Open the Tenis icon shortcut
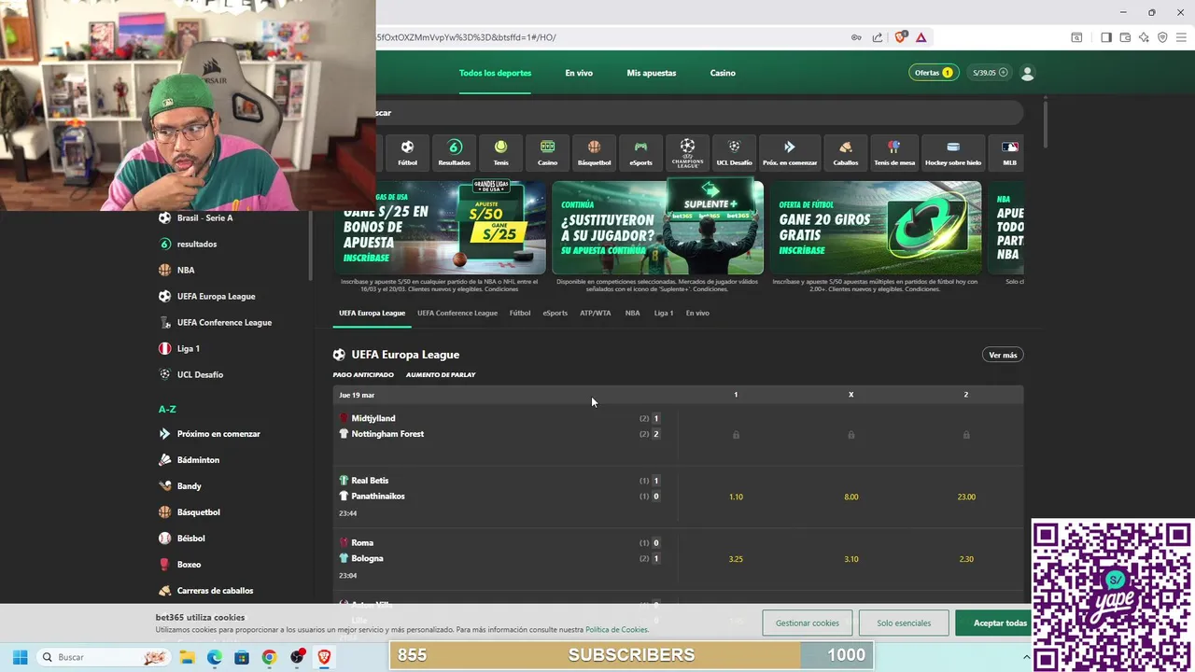The height and width of the screenshot is (672, 1195). pyautogui.click(x=501, y=152)
